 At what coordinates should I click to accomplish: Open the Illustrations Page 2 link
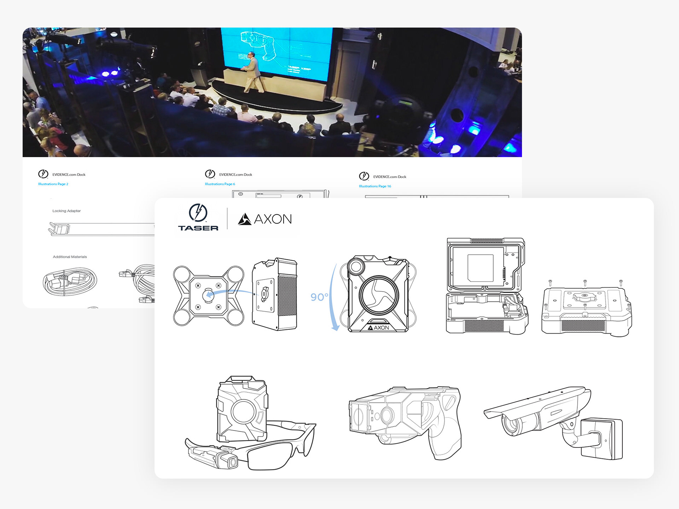53,184
